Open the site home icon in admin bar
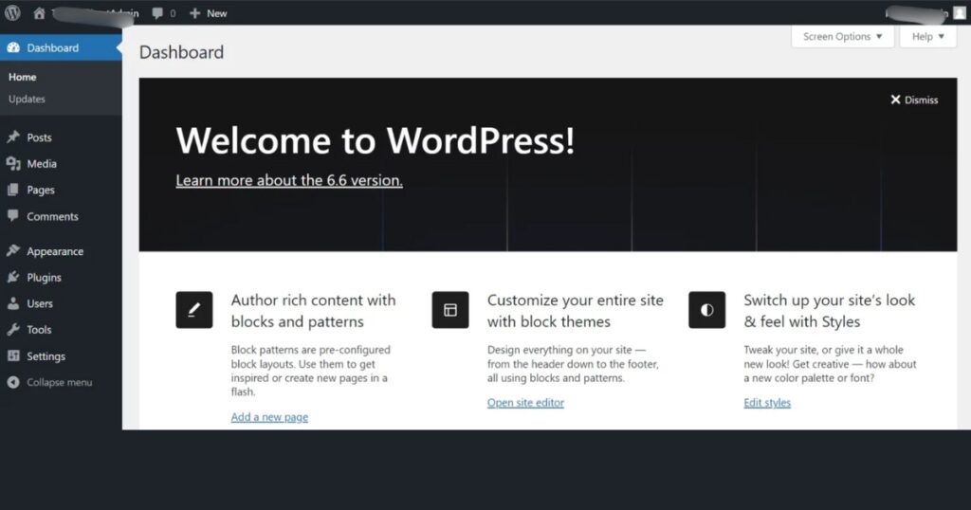971x510 pixels. [x=39, y=13]
